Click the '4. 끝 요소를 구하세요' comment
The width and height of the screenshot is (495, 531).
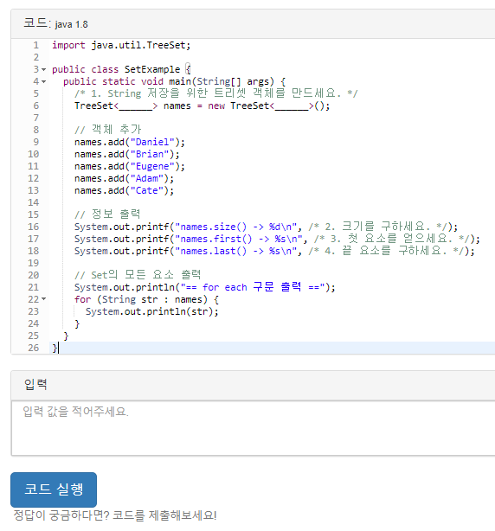[388, 251]
